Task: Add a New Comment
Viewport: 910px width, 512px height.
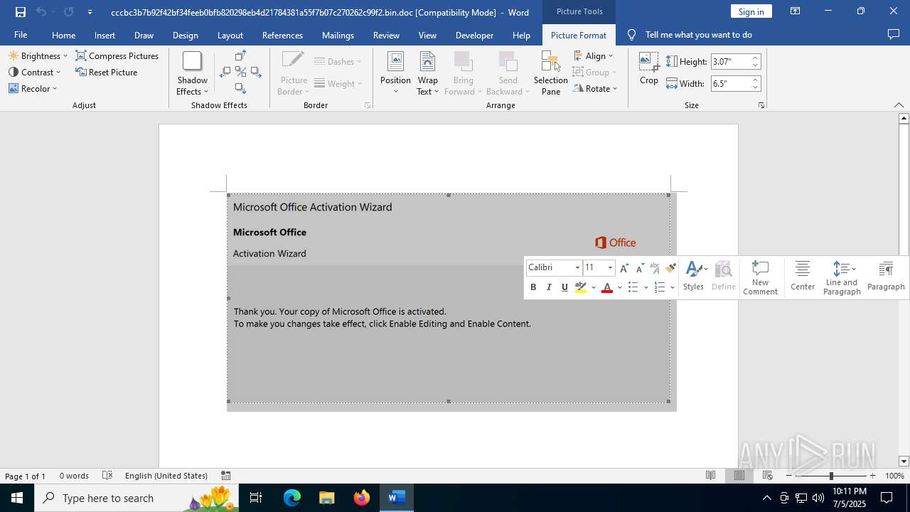Action: [760, 278]
